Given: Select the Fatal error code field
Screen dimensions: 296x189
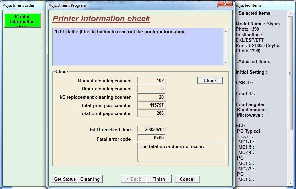Looking at the screenshot, I should click(151, 138).
